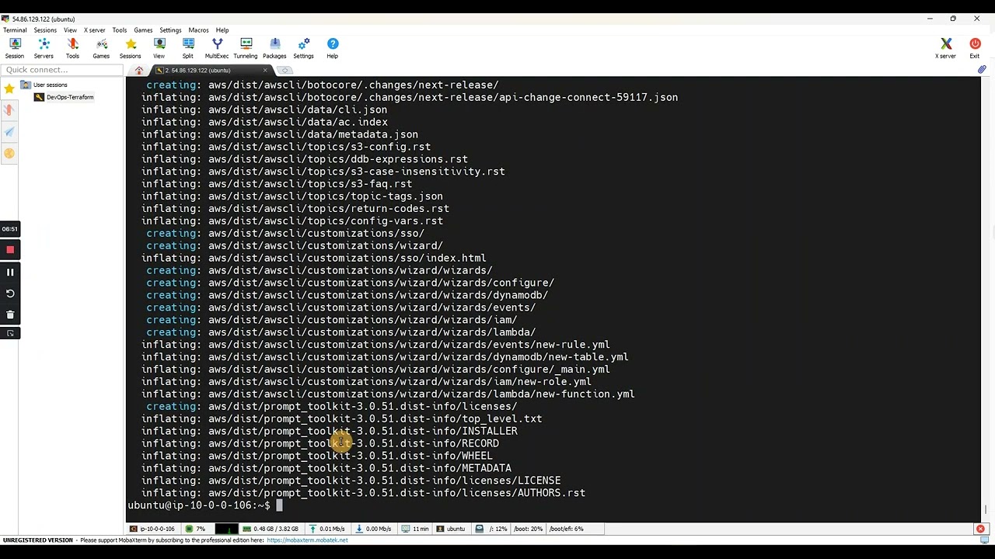
Task: Open the Tunneling toolbar icon
Action: [246, 48]
